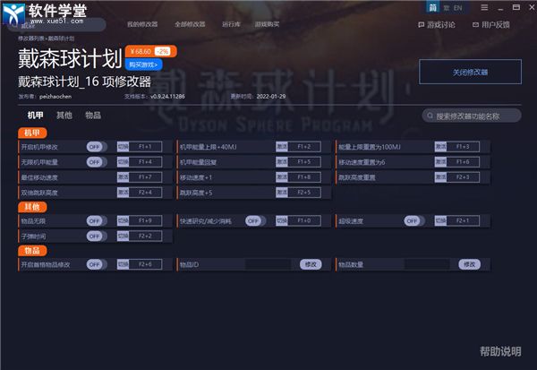Click the ¥68.60 price tag
Viewport: 537px width, 370px height.
[150, 51]
